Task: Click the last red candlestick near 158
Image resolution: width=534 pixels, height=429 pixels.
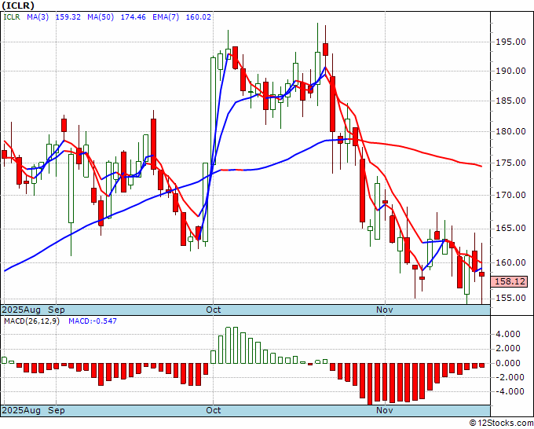Action: 482,274
